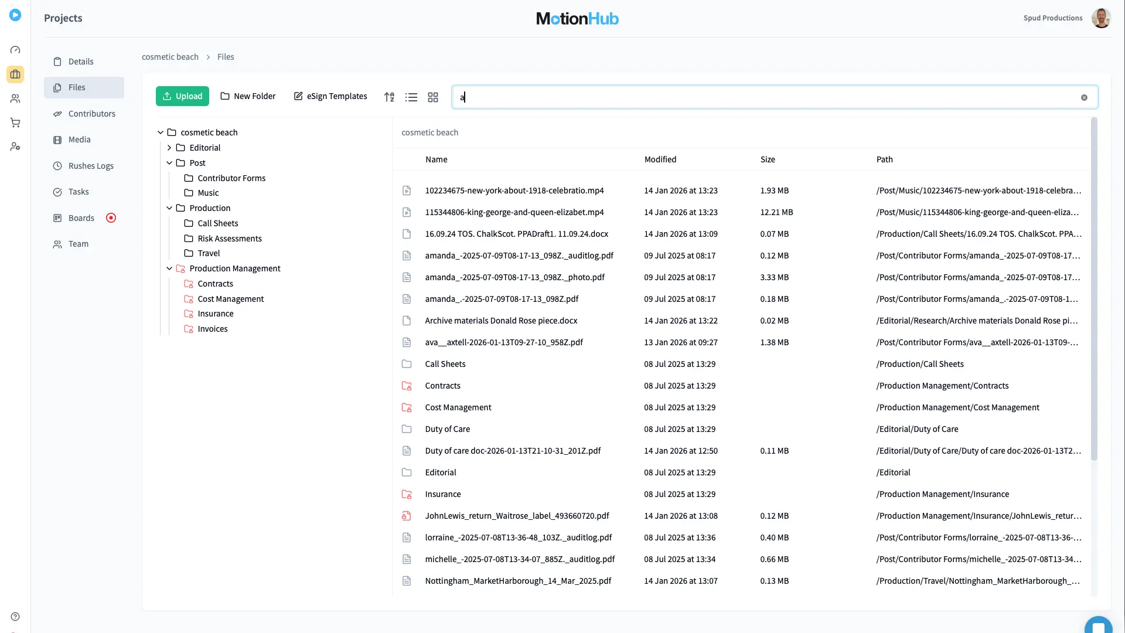The width and height of the screenshot is (1125, 633).
Task: Clear the search field using the X icon
Action: (1085, 97)
